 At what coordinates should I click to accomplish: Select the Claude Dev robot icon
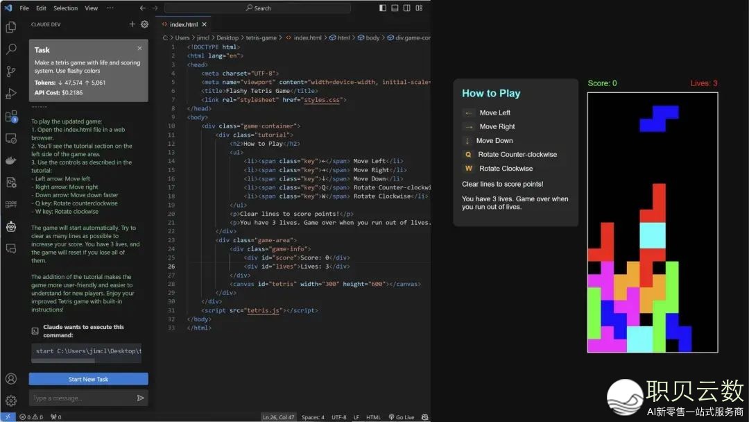(10, 226)
